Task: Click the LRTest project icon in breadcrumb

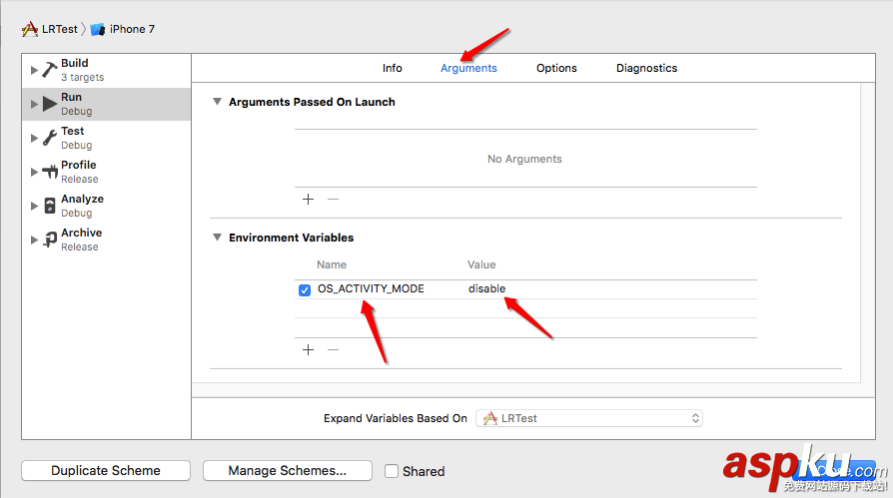Action: 30,29
